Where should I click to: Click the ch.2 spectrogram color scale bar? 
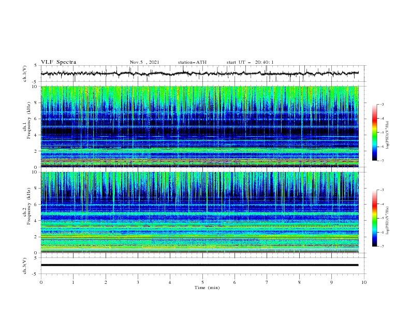[374, 218]
